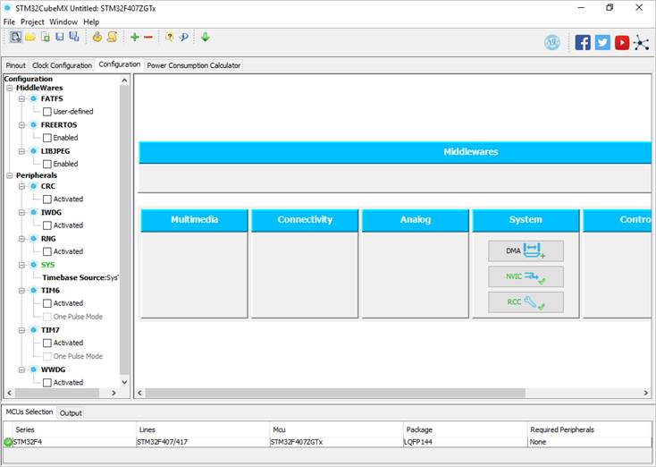Click the green plus toolbar icon
This screenshot has width=656, height=467.
(134, 37)
